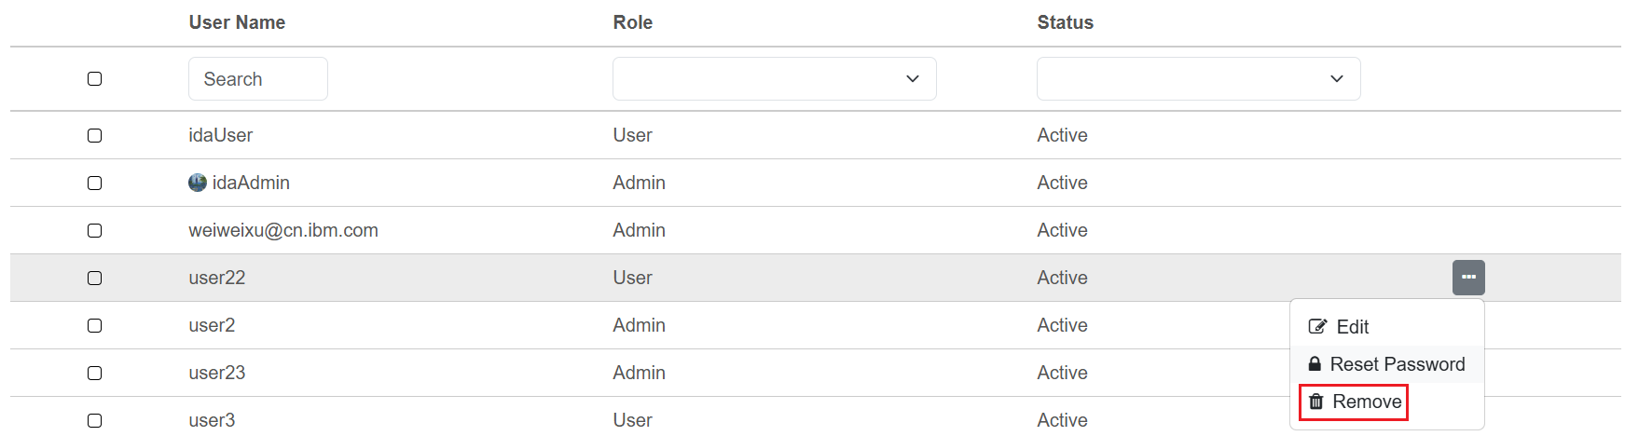1625x436 pixels.
Task: Open the Role filter dropdown
Action: point(774,79)
